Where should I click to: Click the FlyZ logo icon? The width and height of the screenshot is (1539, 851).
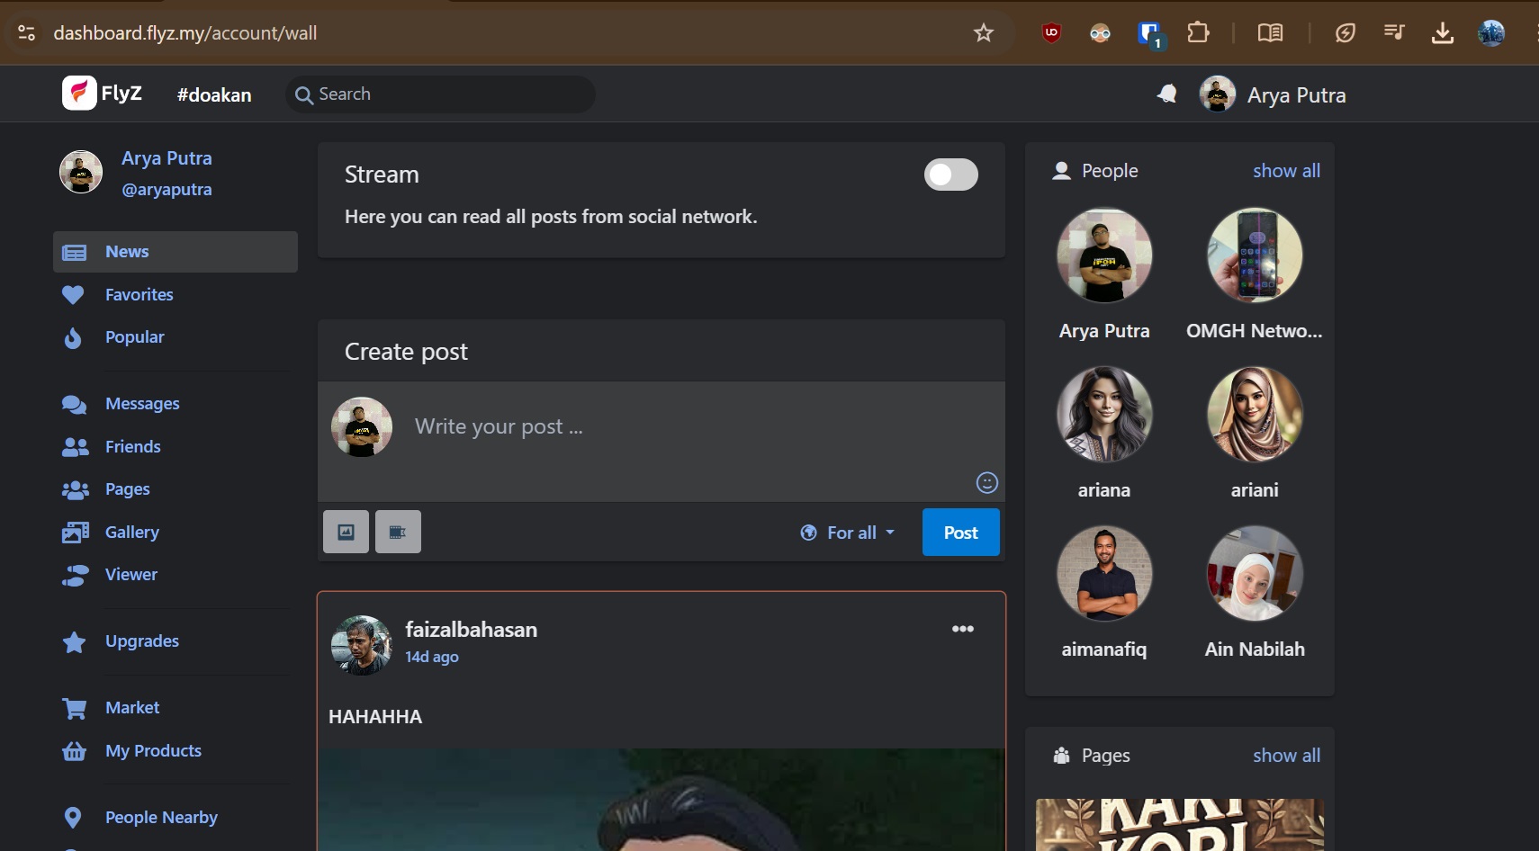click(x=79, y=93)
